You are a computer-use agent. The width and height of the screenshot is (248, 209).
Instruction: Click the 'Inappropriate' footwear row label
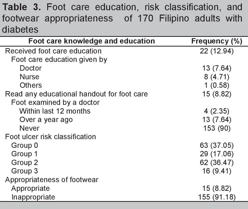coord(33,197)
